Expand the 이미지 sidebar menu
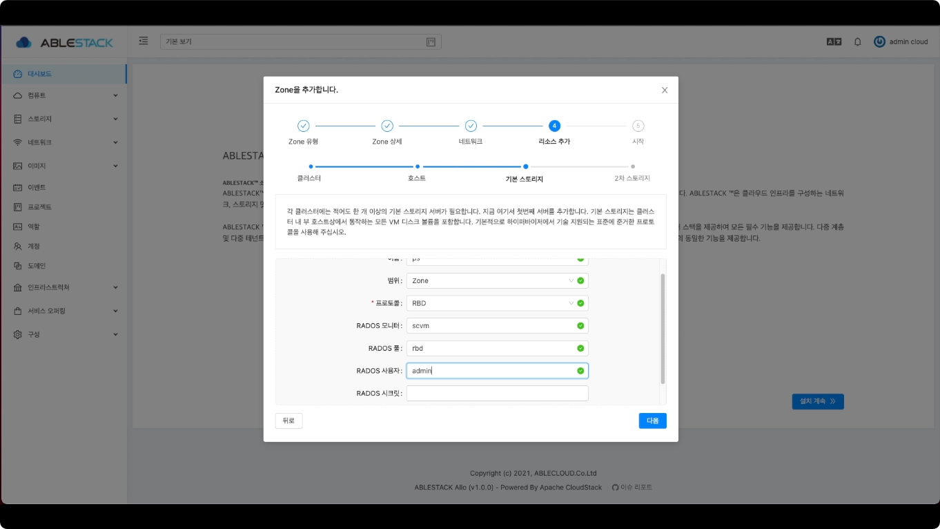Screen dimensions: 940x529 click(63, 166)
